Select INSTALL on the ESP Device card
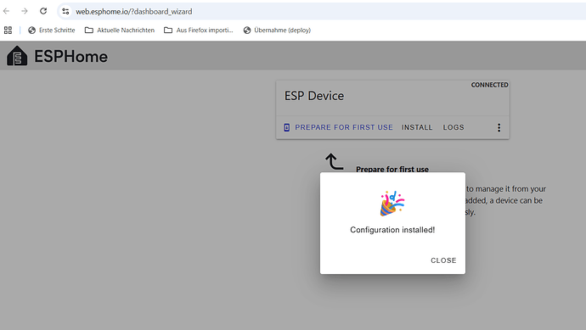Viewport: 586px width, 330px height. coord(417,127)
